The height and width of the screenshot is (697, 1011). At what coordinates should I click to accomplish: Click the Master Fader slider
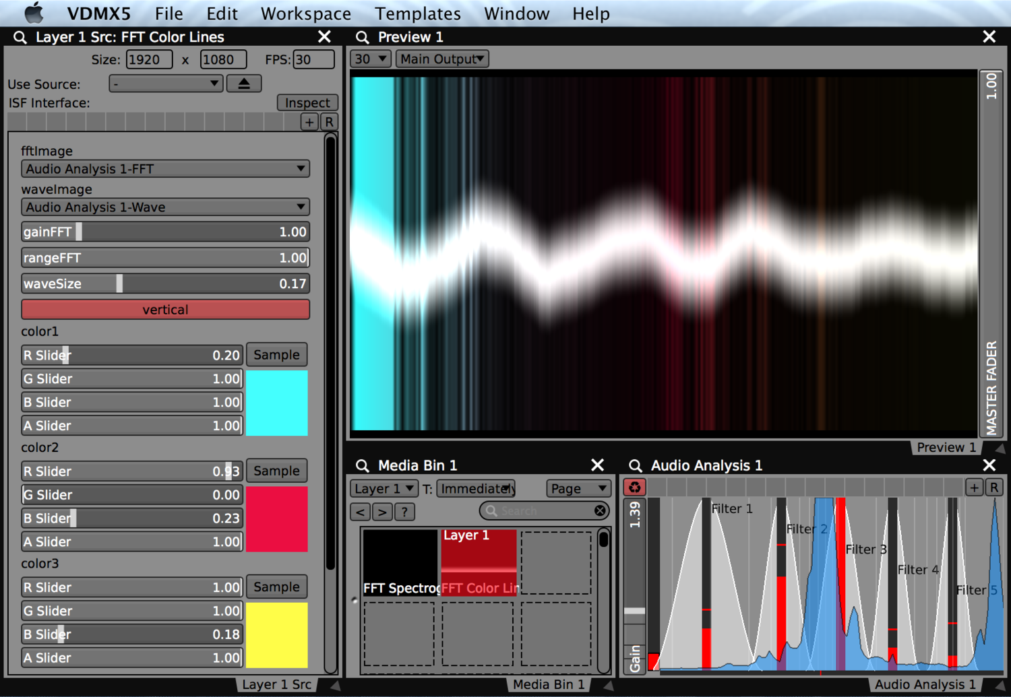tap(991, 253)
